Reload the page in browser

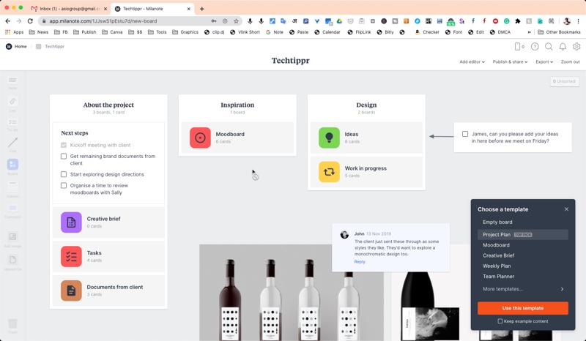tap(30, 21)
